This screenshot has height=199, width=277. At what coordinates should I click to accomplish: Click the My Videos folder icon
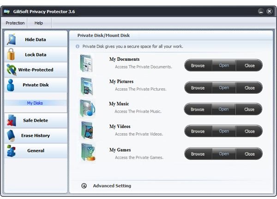pyautogui.click(x=87, y=130)
